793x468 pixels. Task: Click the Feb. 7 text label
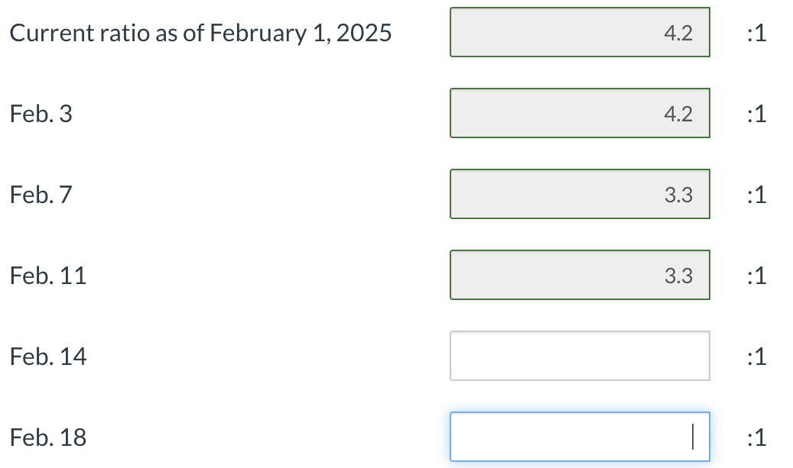(x=41, y=194)
